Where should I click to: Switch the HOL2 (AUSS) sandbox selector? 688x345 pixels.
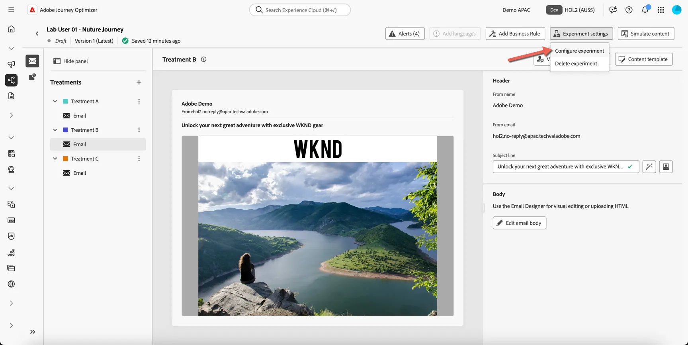coord(570,10)
